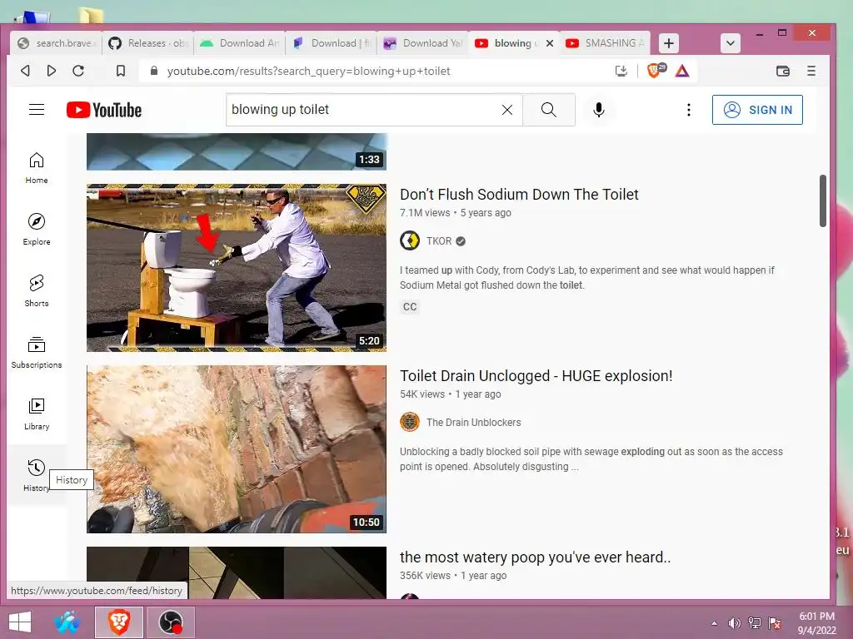Viewport: 853px width, 639px height.
Task: Click the magnifier search button
Action: (x=548, y=110)
